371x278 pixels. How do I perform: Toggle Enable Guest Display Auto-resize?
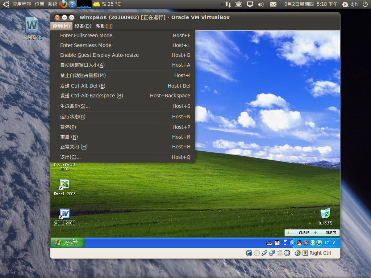123,55
